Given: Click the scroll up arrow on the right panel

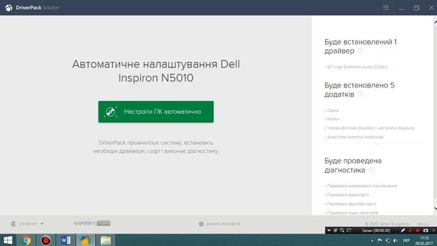Looking at the screenshot, I should coord(436,23).
